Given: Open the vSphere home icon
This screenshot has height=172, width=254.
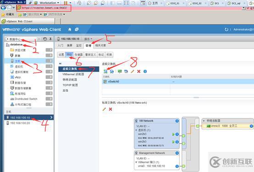Looking at the screenshot, I should tap(70, 29).
